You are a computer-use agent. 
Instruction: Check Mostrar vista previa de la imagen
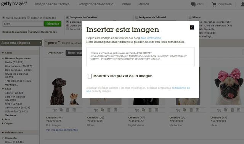point(90,76)
